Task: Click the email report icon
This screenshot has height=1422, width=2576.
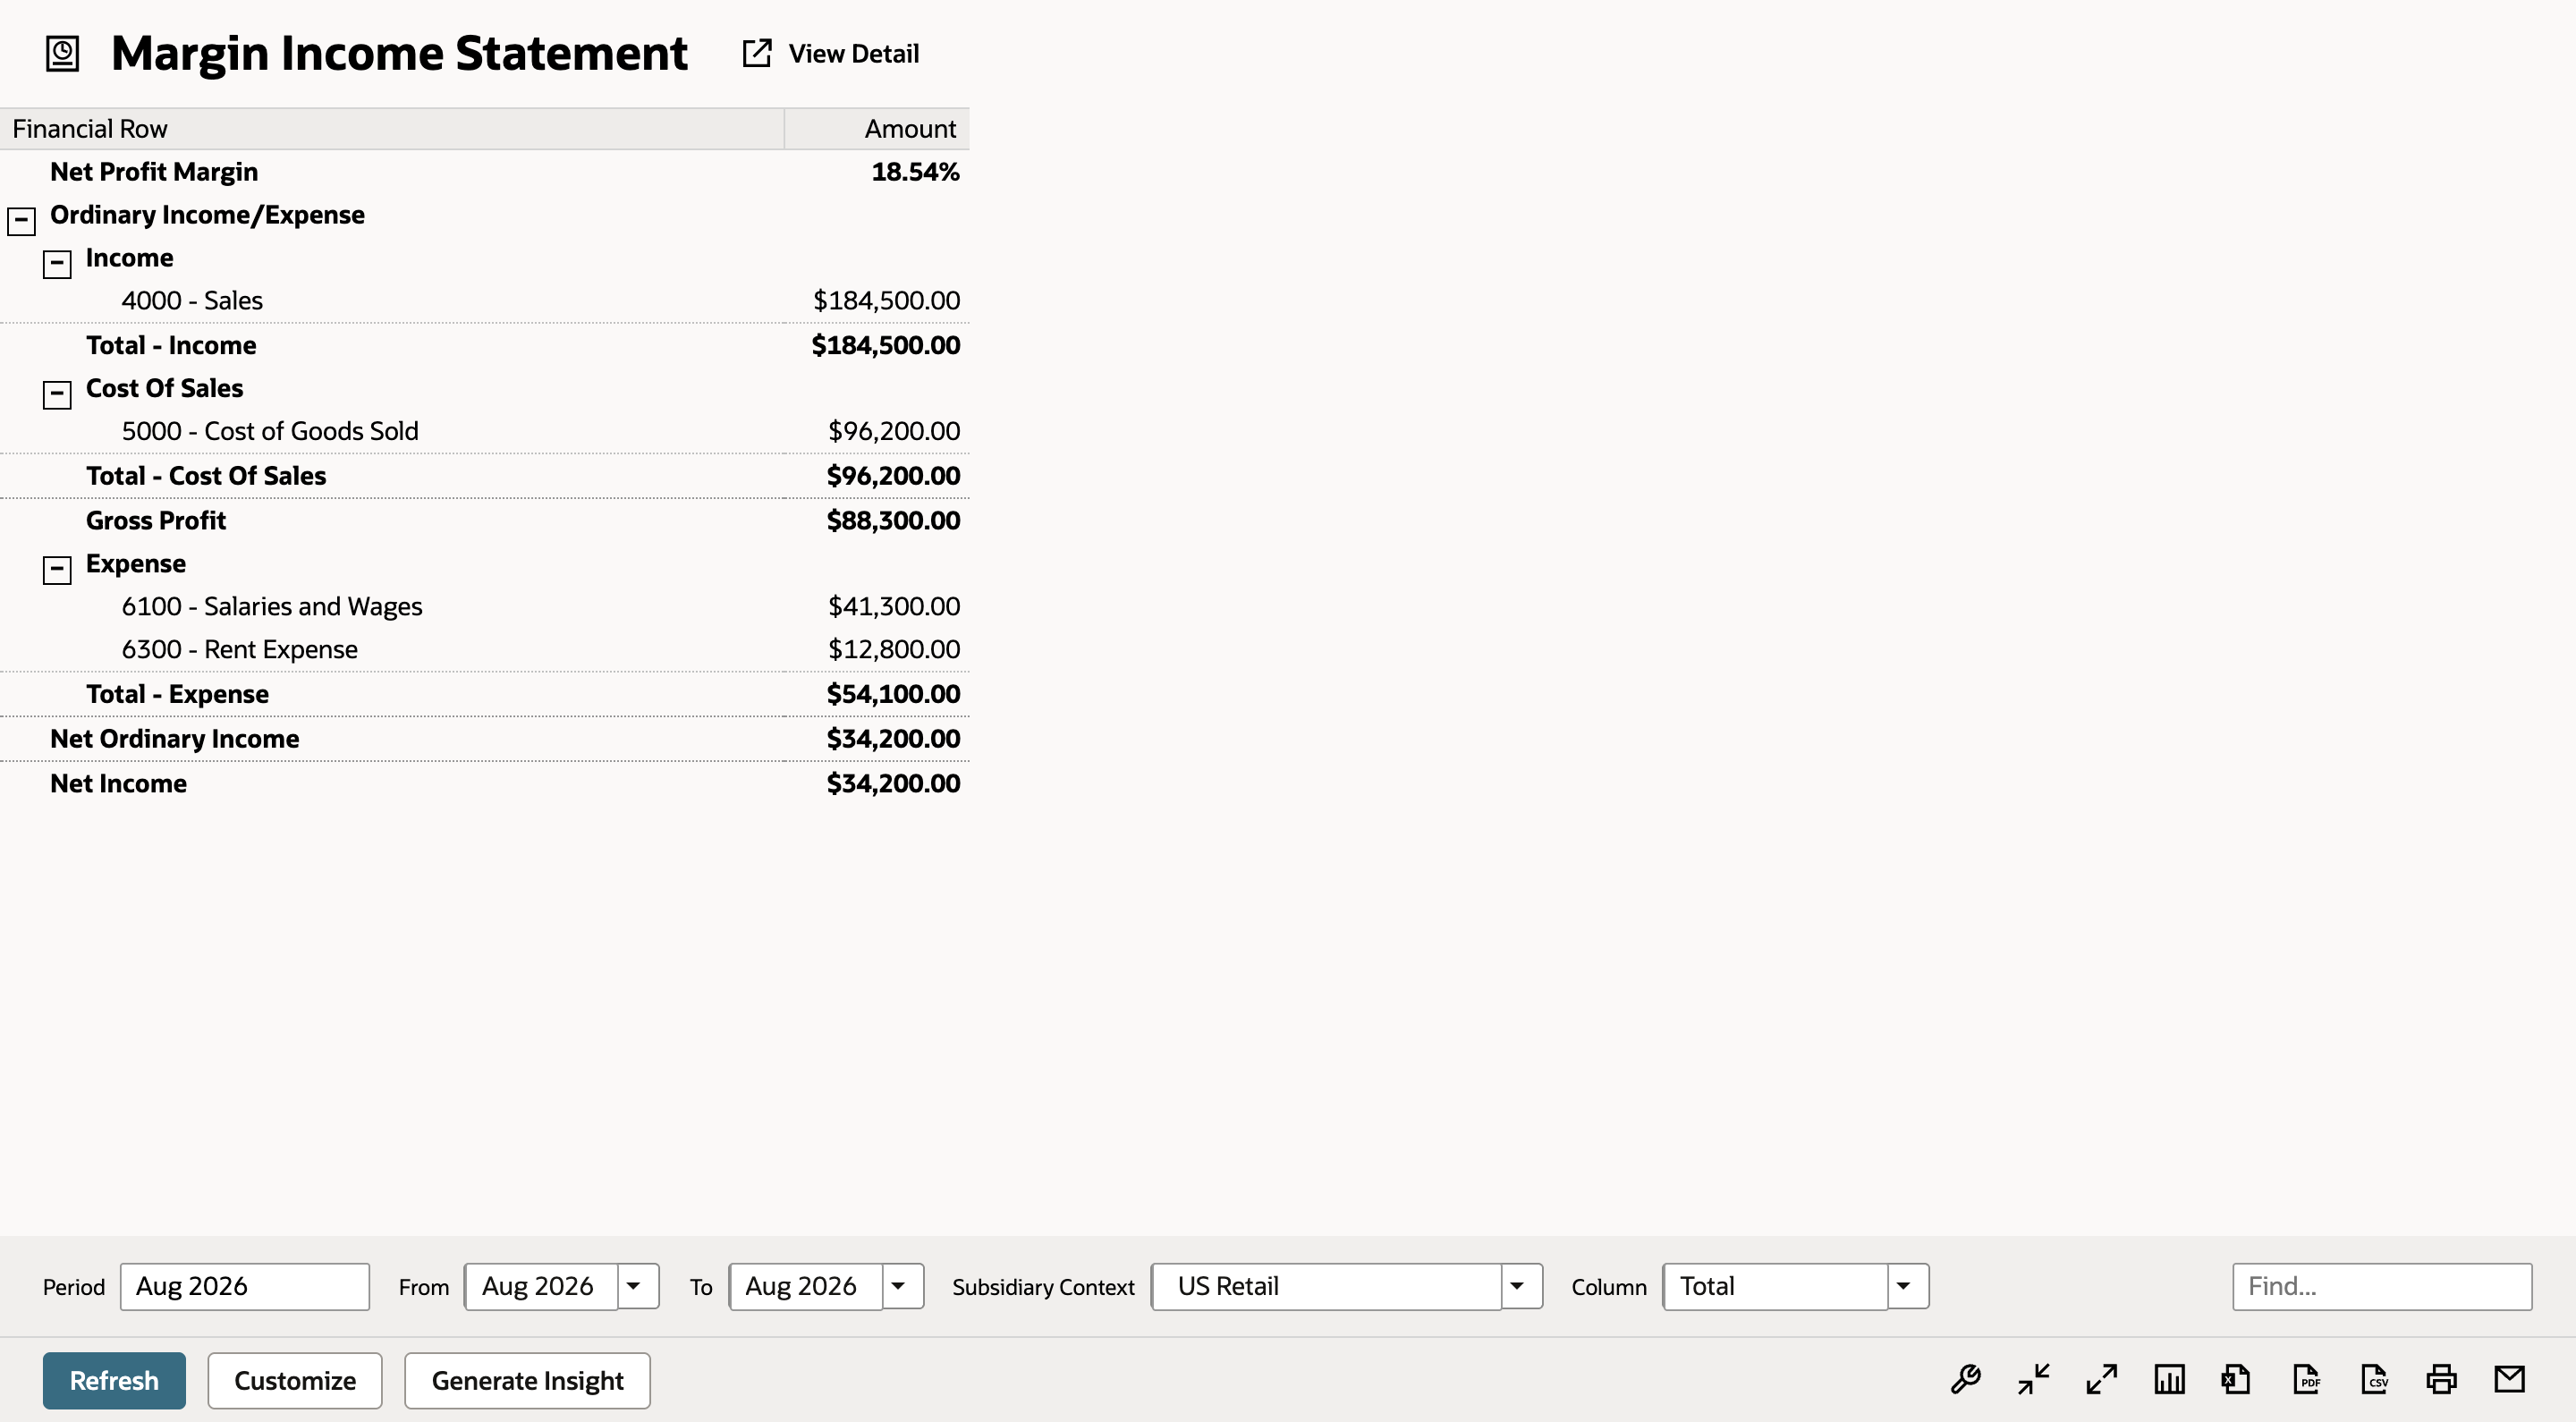Action: pyautogui.click(x=2509, y=1379)
